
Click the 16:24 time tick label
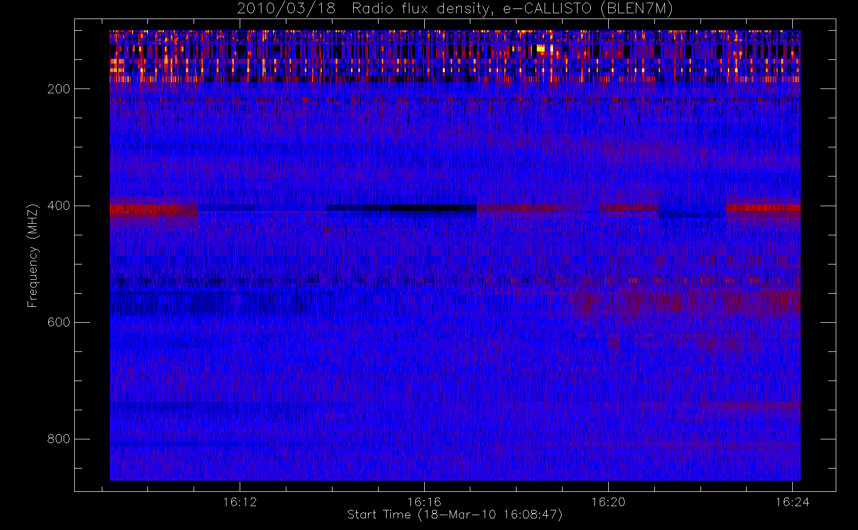pyautogui.click(x=792, y=502)
